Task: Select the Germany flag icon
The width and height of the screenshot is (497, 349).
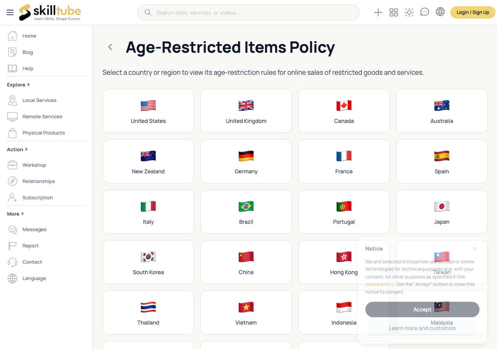Action: tap(246, 156)
